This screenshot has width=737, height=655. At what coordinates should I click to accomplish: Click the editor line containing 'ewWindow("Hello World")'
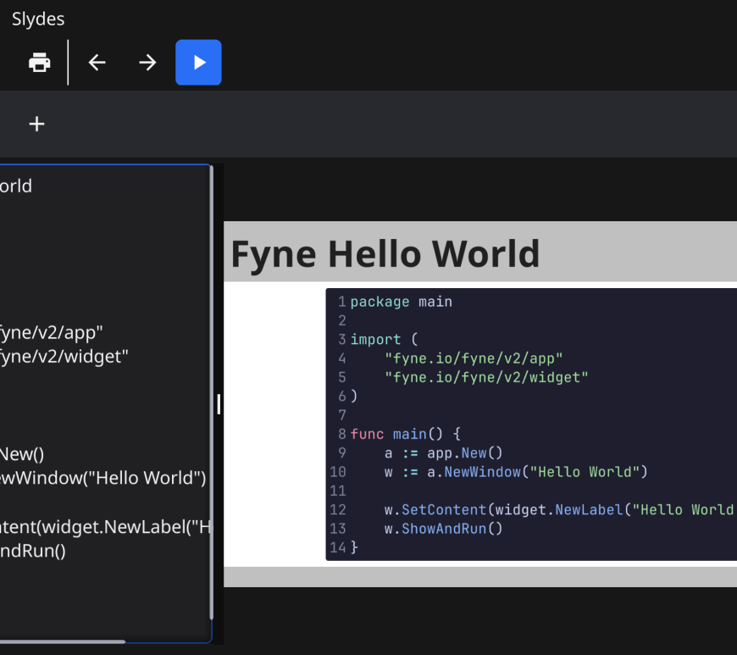pos(102,478)
